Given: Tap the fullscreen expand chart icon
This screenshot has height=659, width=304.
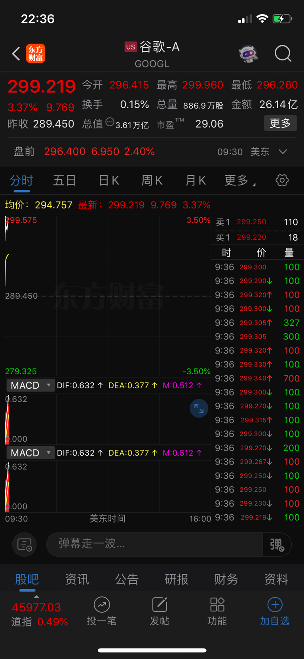Looking at the screenshot, I should click(x=199, y=409).
